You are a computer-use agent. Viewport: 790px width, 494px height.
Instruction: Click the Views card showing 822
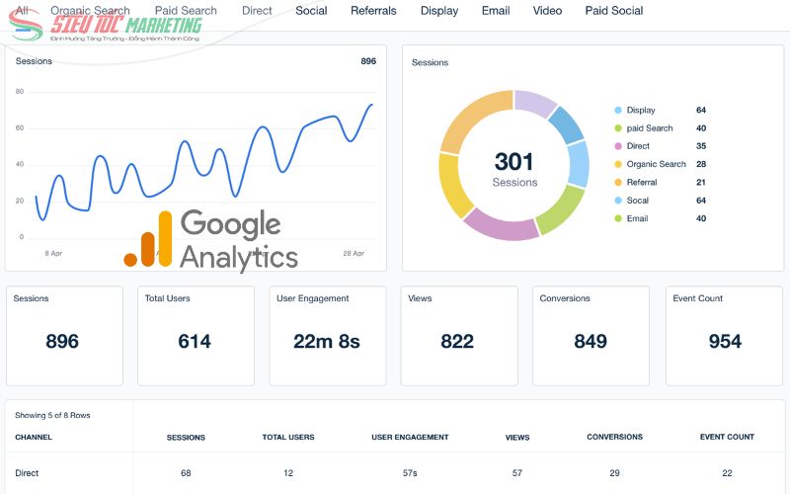[459, 336]
